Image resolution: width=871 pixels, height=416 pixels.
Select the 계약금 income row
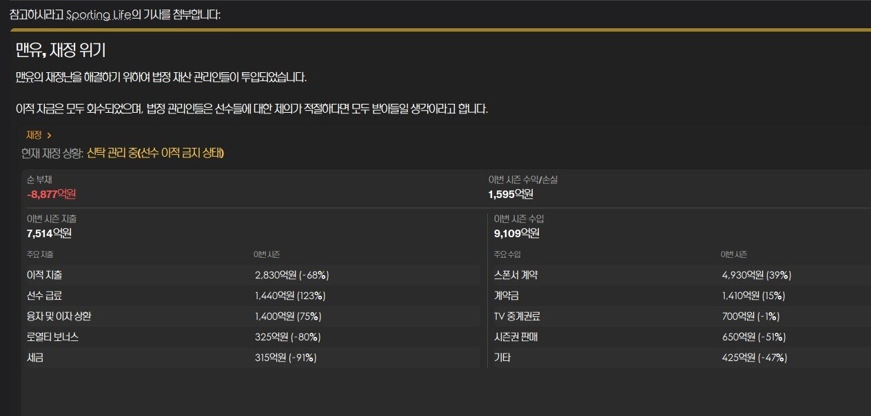click(679, 296)
